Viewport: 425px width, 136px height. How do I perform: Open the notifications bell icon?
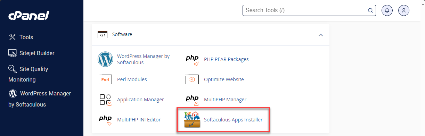pyautogui.click(x=387, y=10)
